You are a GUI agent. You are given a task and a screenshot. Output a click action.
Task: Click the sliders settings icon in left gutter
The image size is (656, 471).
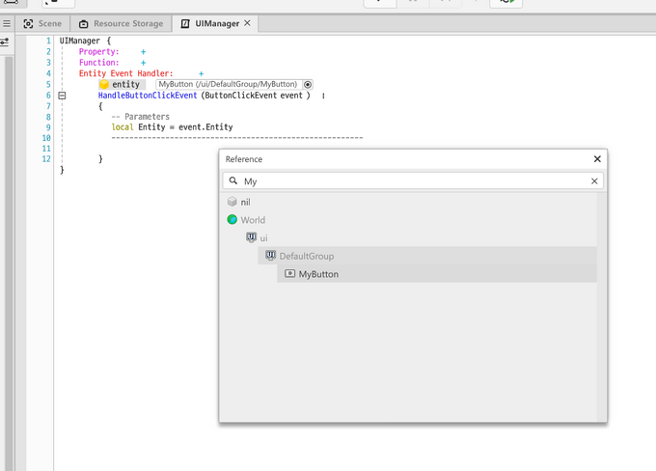pos(5,42)
